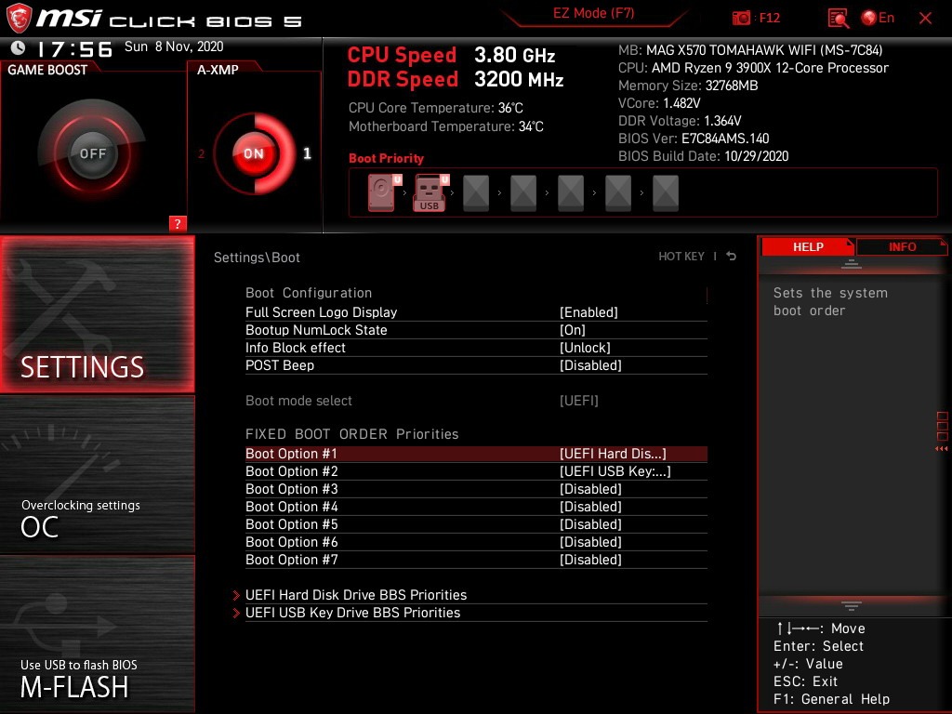Switch to the INFO tab
The height and width of the screenshot is (714, 952).
[x=902, y=247]
